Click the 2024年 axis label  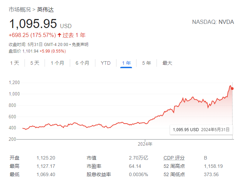coord(145,144)
